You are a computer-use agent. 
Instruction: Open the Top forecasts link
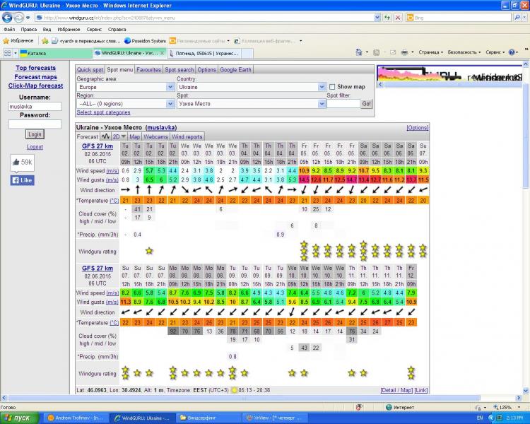coord(35,69)
